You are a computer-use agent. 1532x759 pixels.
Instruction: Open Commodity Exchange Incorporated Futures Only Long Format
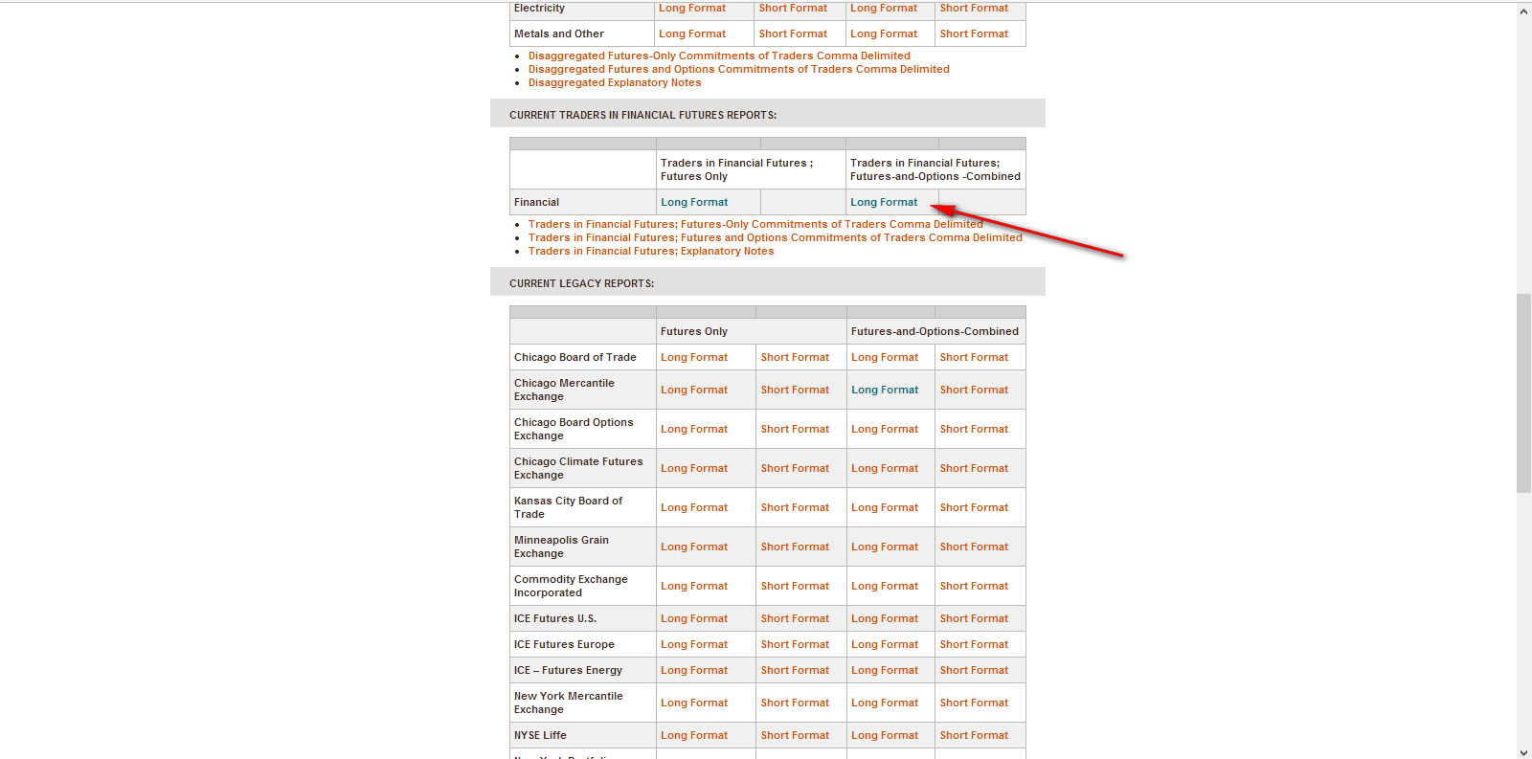[x=694, y=586]
